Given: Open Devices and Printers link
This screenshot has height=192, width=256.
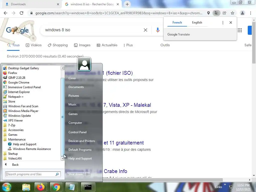Looking at the screenshot, I should [82, 141].
